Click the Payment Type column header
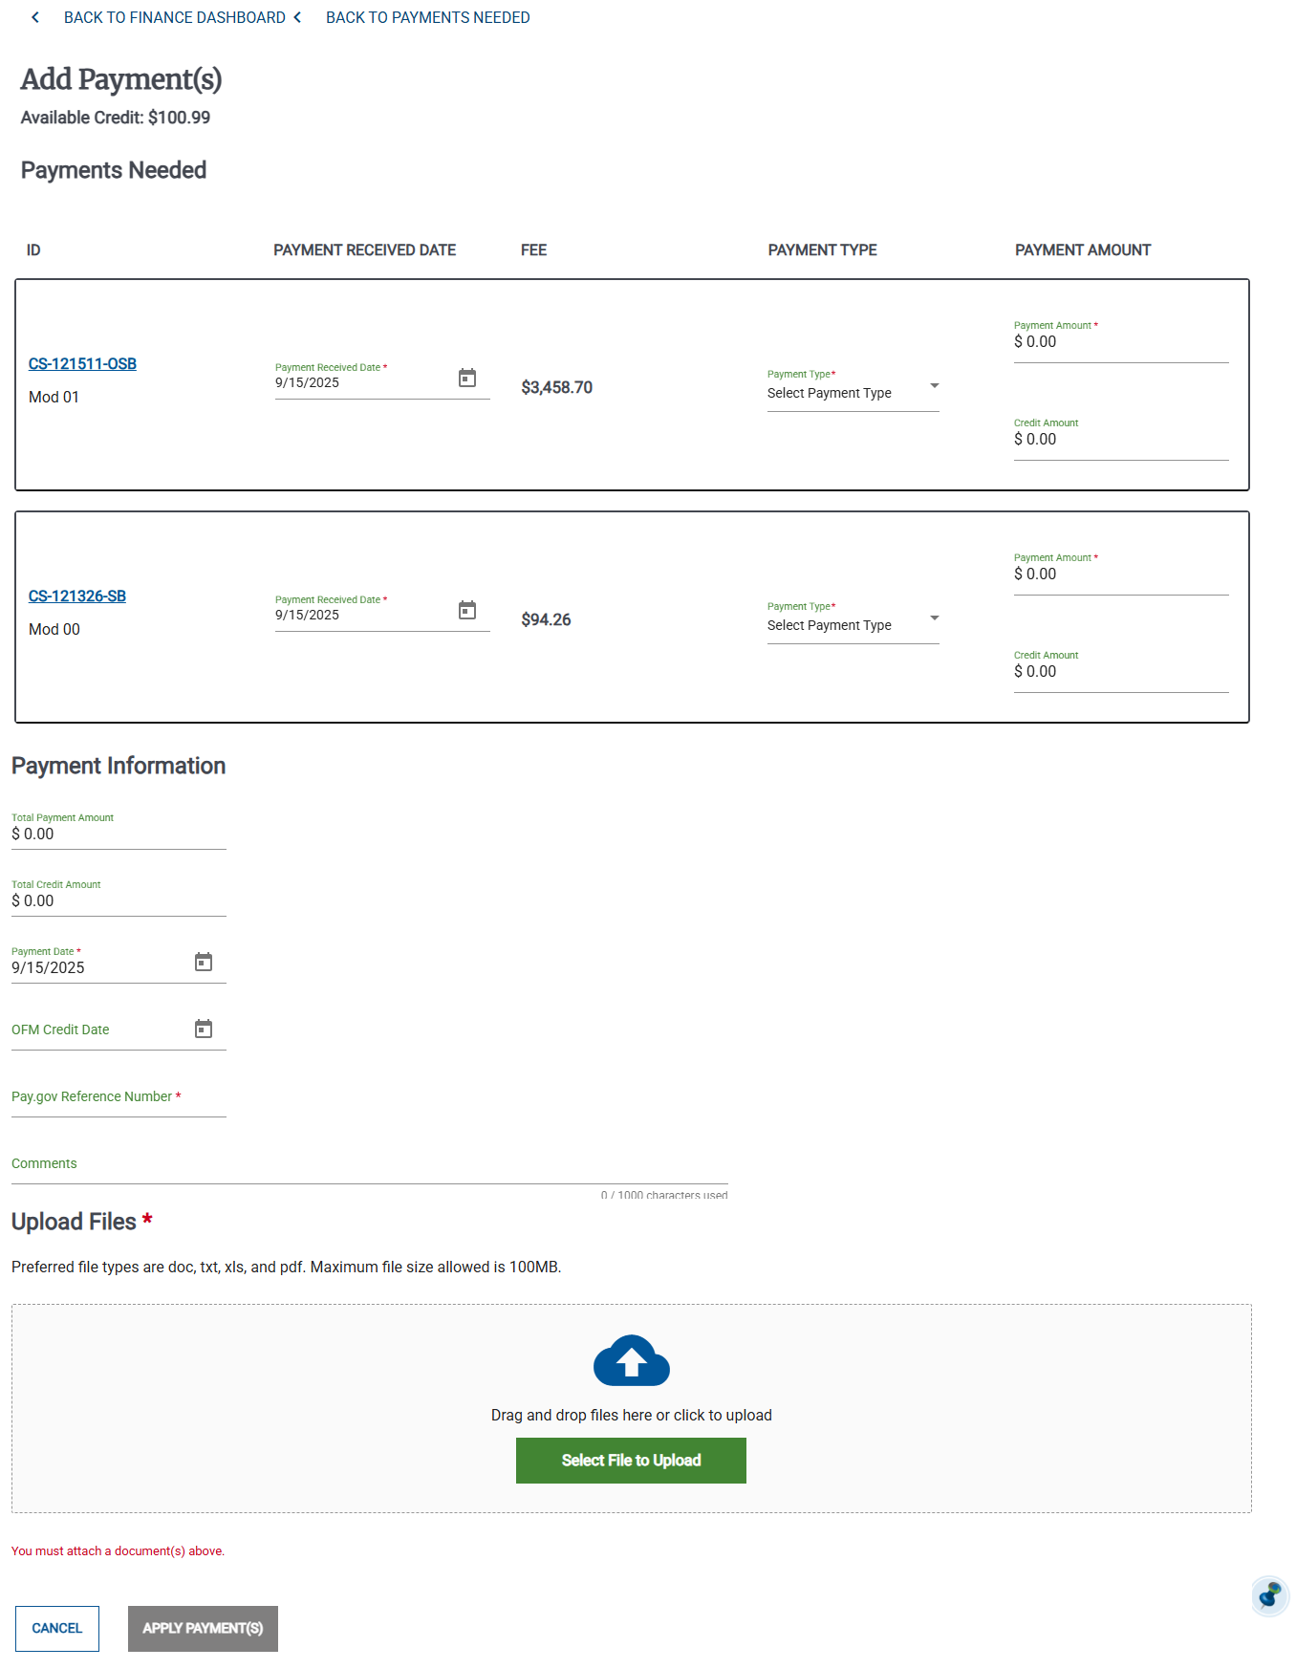 [x=823, y=250]
